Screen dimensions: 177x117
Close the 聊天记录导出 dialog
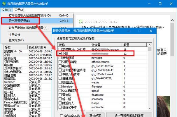[x=151, y=31]
